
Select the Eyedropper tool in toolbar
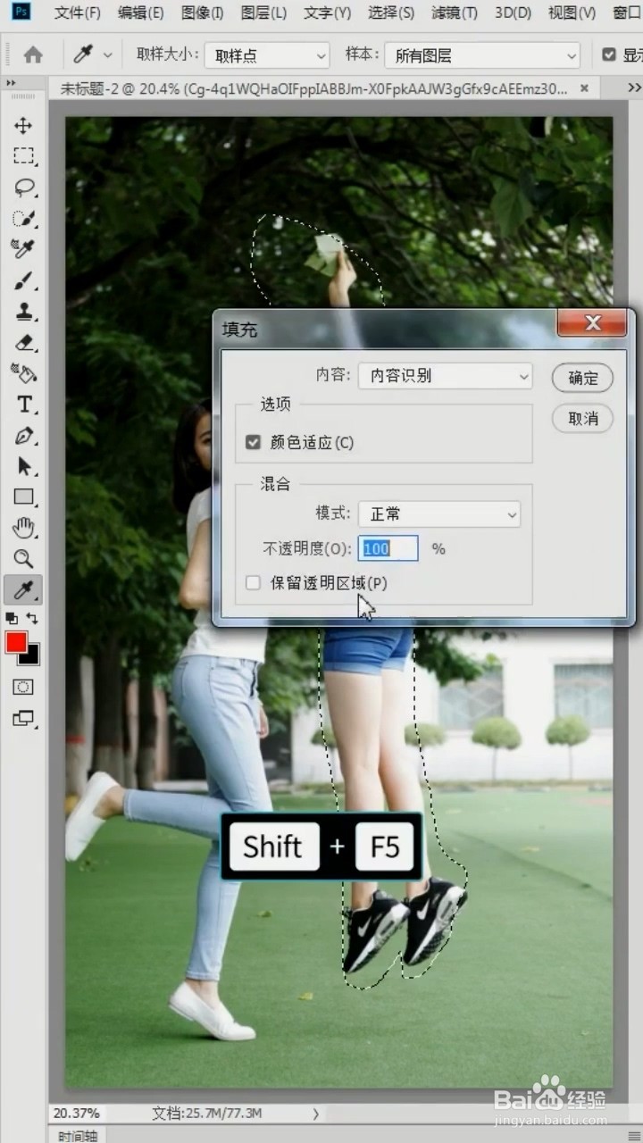pyautogui.click(x=23, y=589)
